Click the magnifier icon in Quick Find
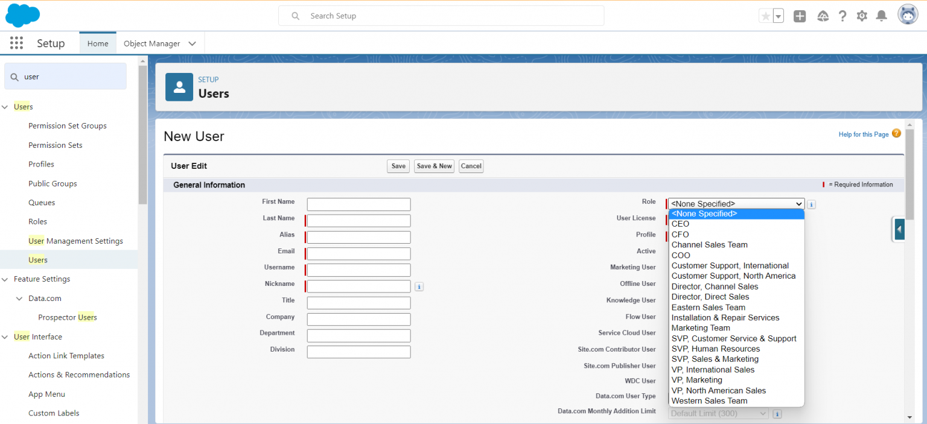Image resolution: width=927 pixels, height=424 pixels. click(x=14, y=77)
